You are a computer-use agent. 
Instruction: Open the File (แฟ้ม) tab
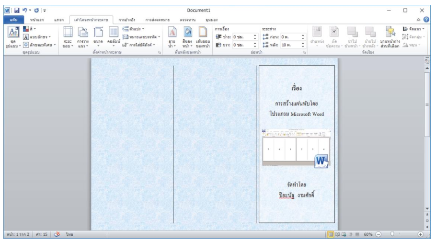click(13, 20)
